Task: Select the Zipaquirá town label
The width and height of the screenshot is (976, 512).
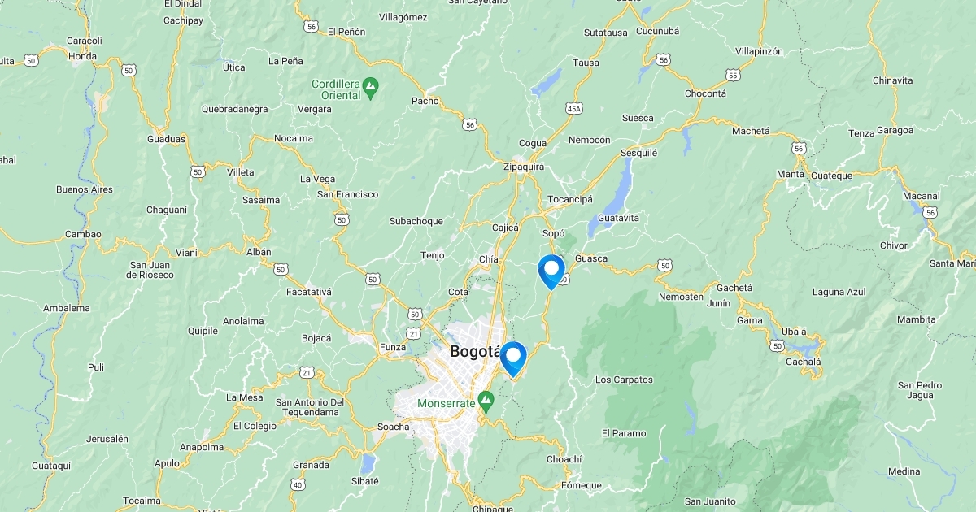Action: click(x=524, y=167)
